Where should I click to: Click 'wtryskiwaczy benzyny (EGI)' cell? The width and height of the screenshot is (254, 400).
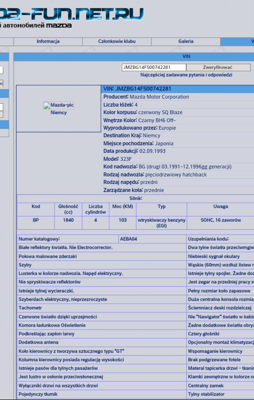(162, 222)
